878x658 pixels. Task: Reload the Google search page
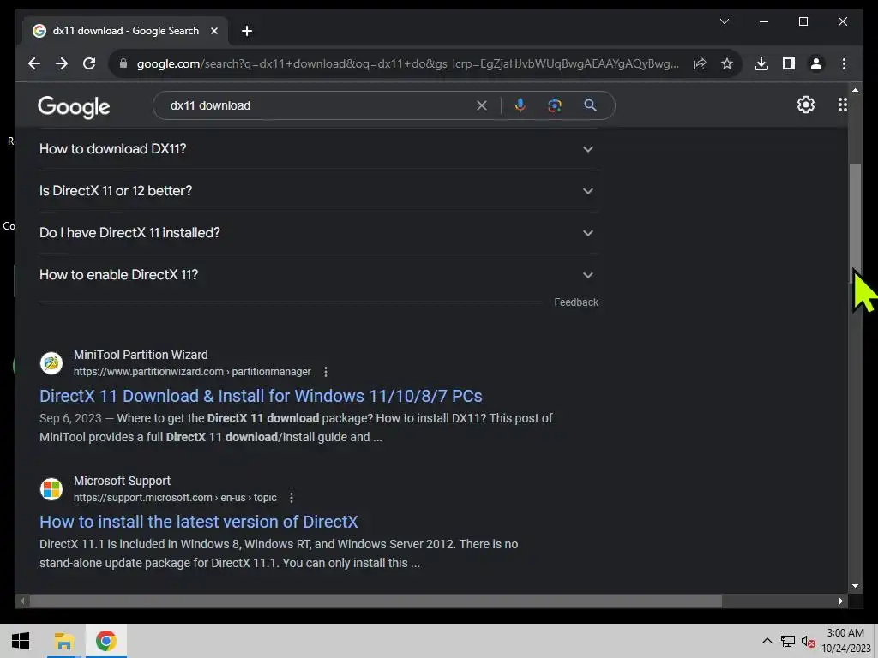pos(89,63)
